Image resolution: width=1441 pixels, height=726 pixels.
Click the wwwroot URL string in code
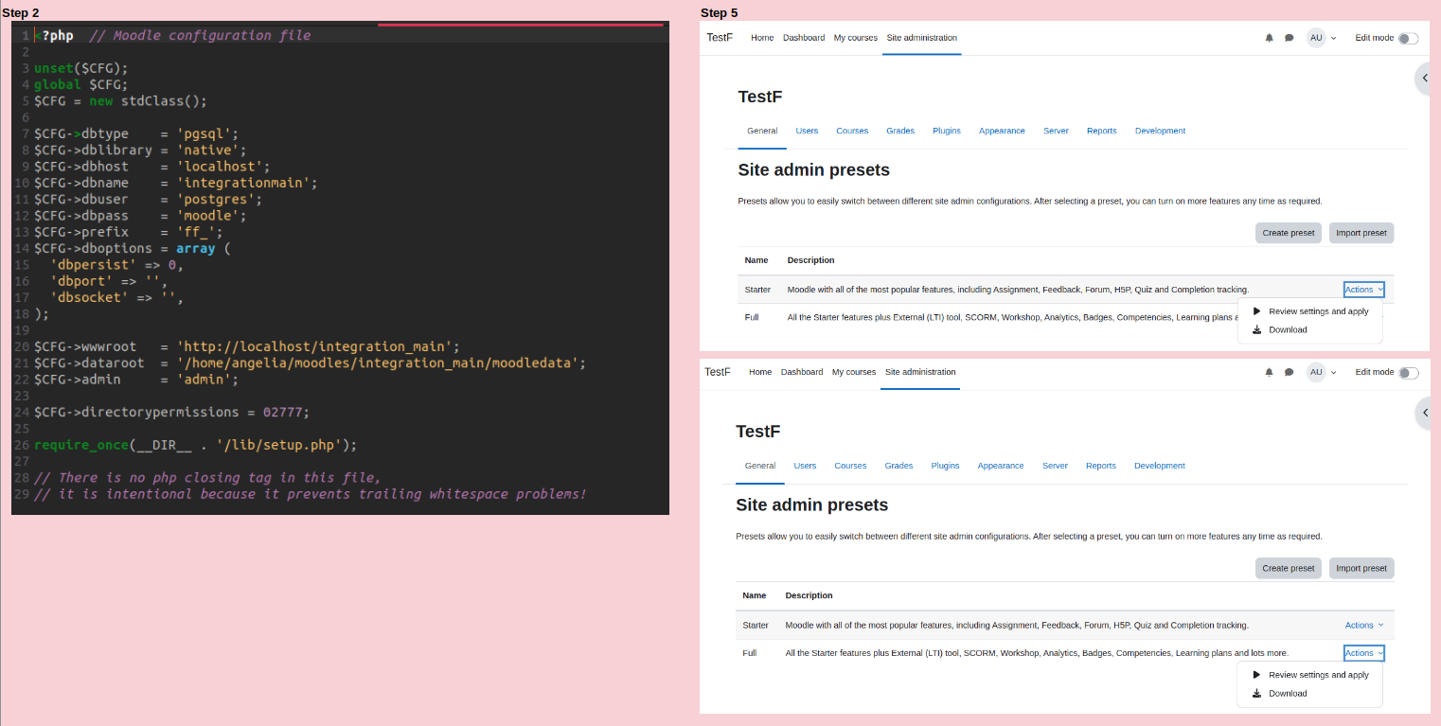click(x=314, y=346)
